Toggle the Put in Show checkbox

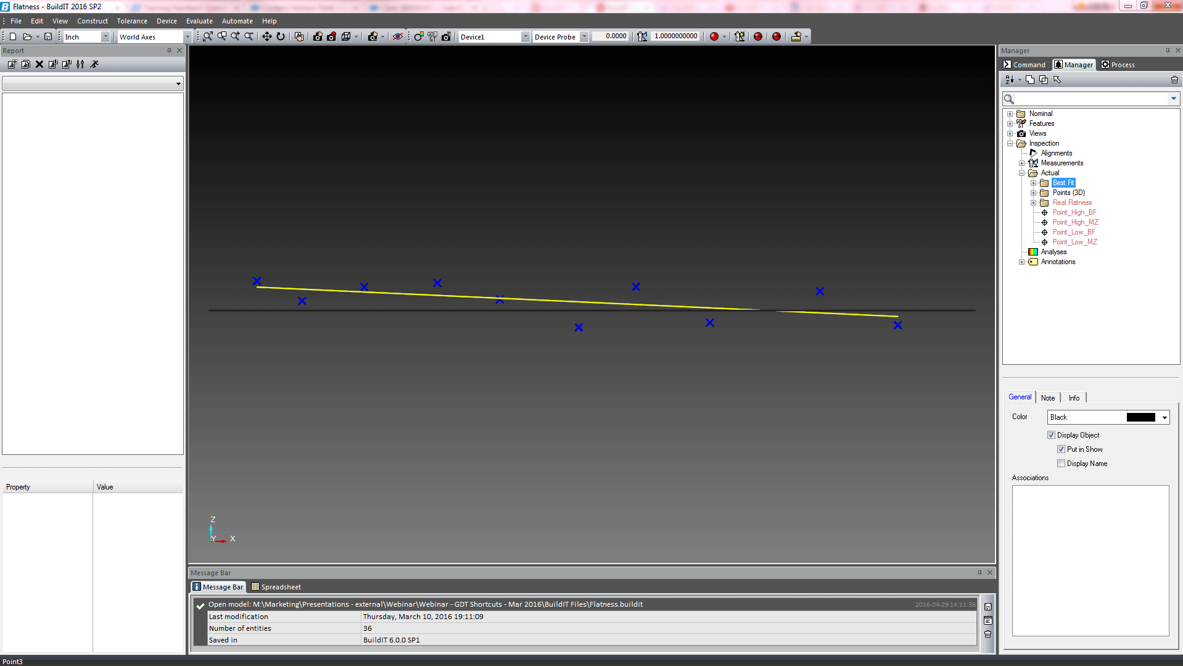[x=1061, y=449]
